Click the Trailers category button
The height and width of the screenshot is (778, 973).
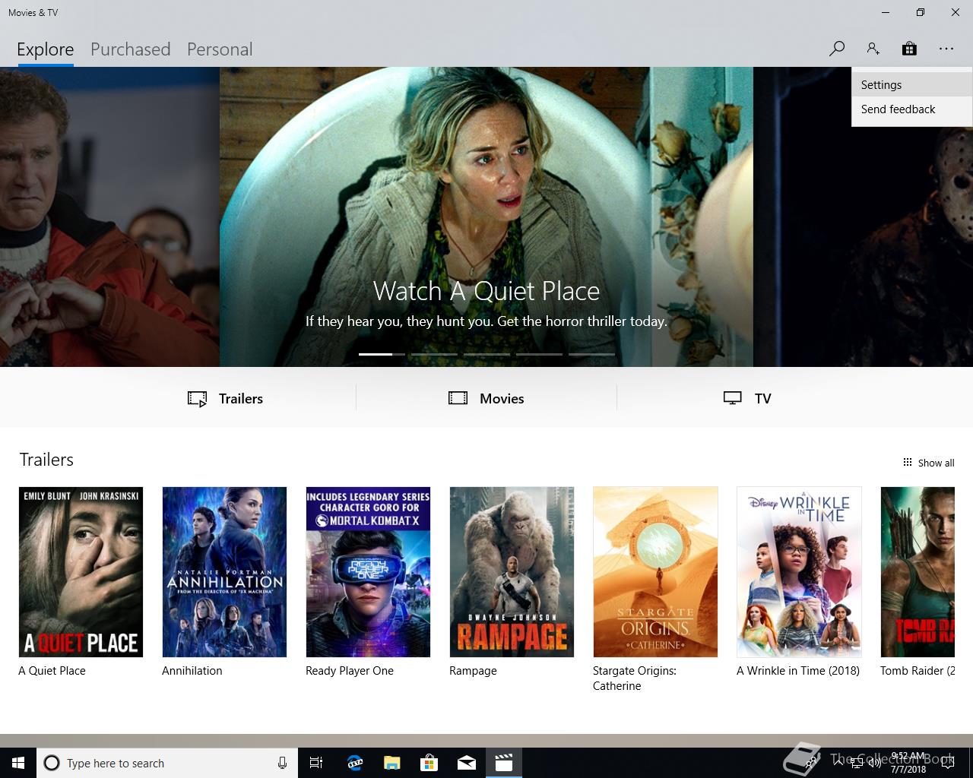[225, 398]
